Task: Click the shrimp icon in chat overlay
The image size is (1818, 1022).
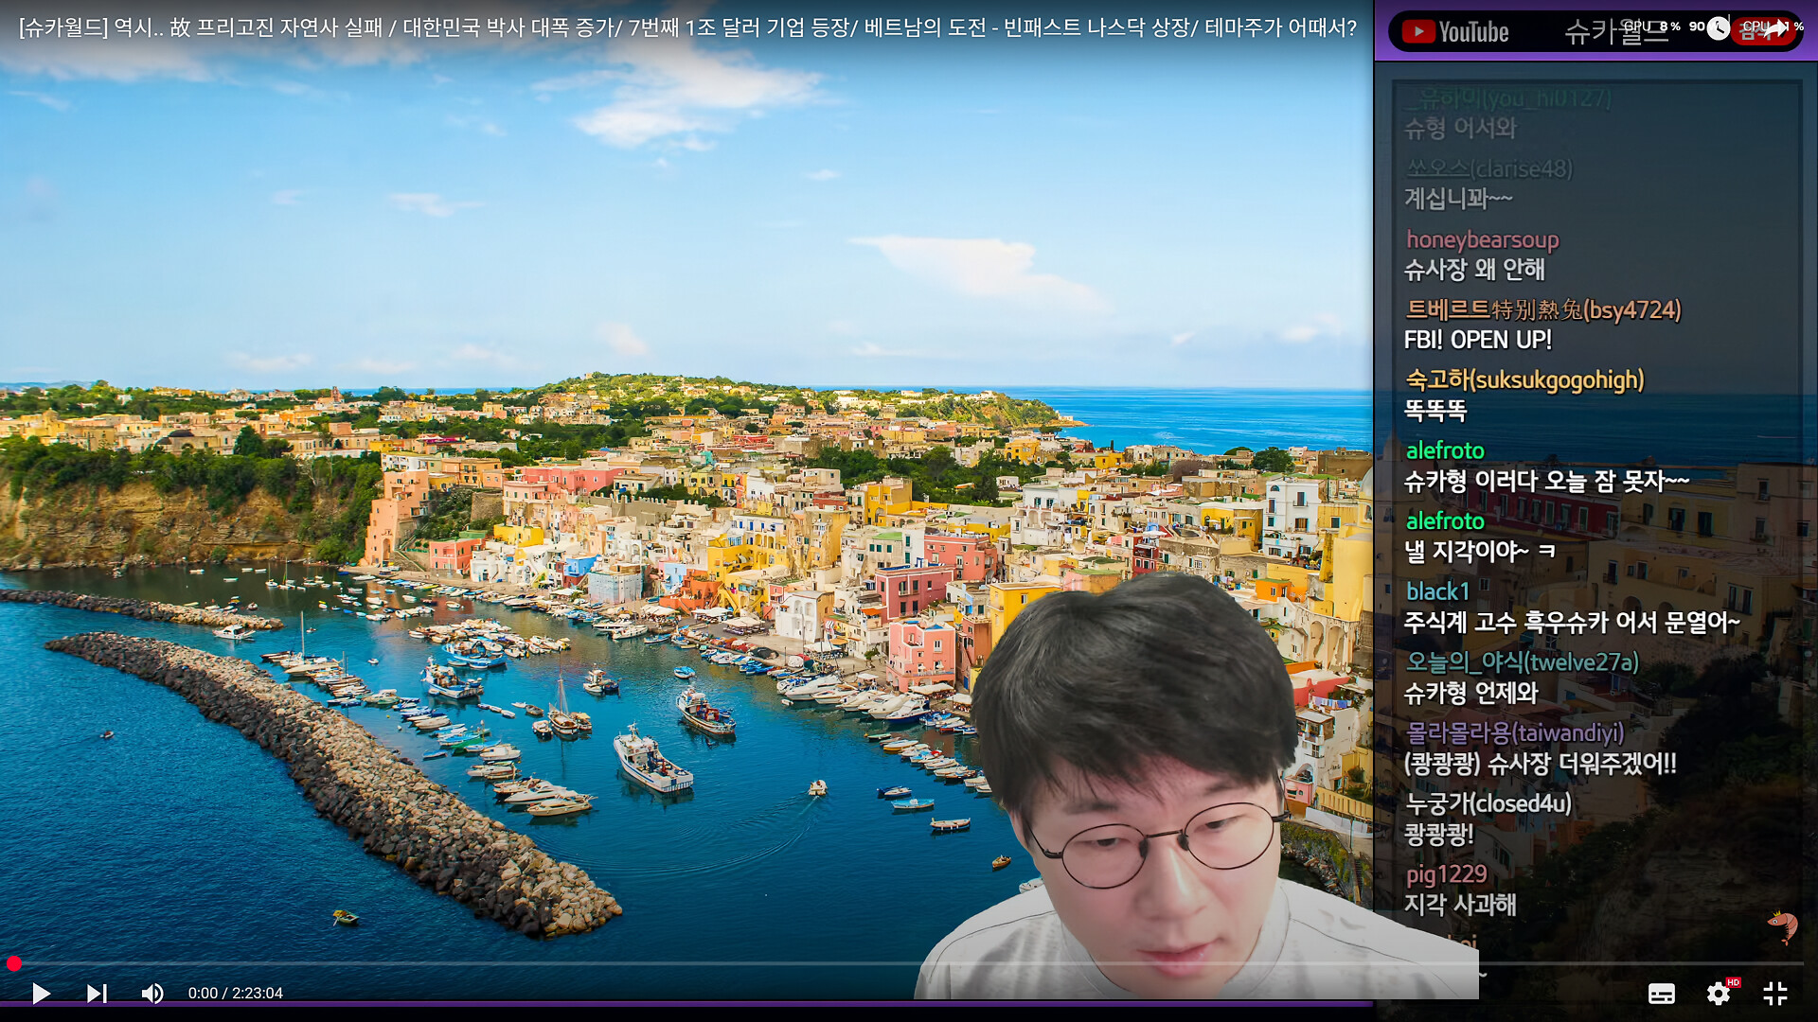Action: coord(1782,925)
